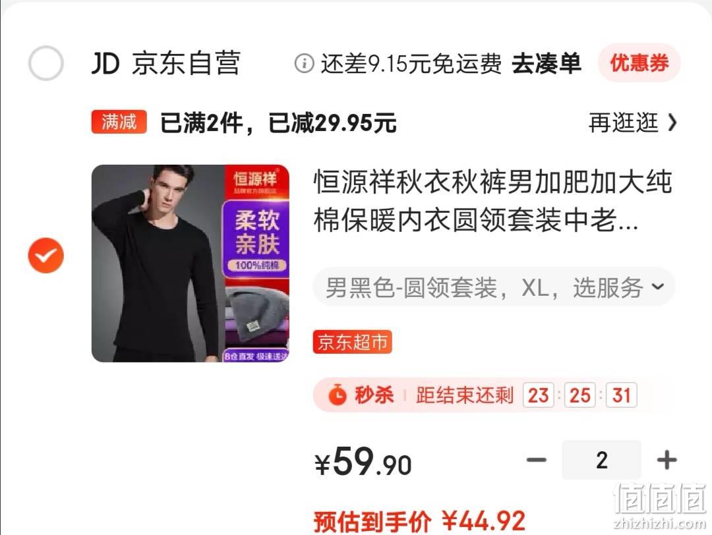This screenshot has width=712, height=535.
Task: Open the 恒源祥秋衣秋裤 product title
Action: click(x=492, y=201)
